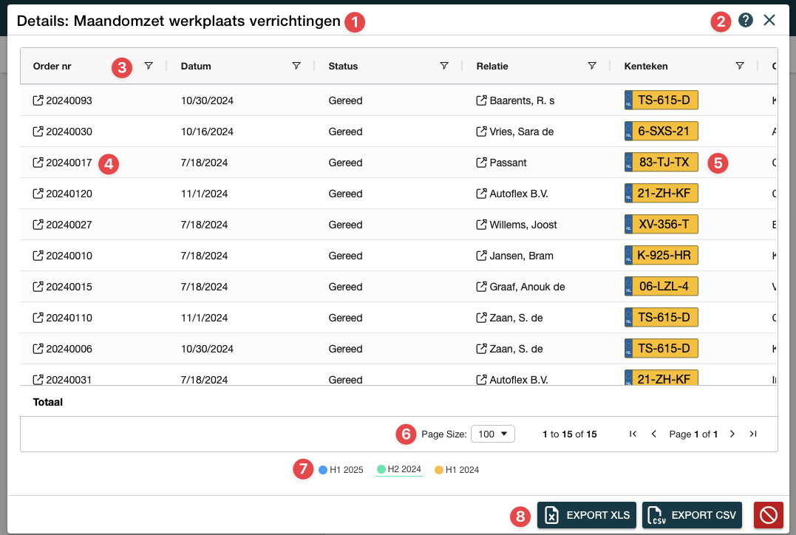
Task: Toggle the H1 2024 legend series
Action: coord(457,470)
